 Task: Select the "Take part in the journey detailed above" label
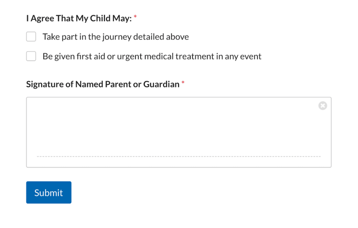(x=116, y=37)
